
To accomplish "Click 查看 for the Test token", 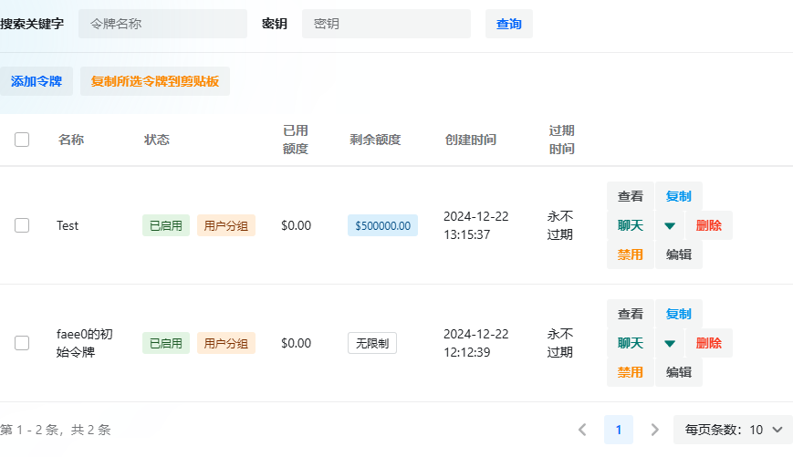I will coord(630,196).
